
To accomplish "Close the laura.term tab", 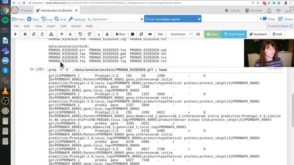I will [142, 19].
